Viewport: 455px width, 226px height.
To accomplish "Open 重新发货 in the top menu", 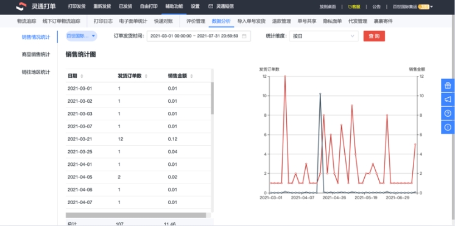I will (x=102, y=6).
